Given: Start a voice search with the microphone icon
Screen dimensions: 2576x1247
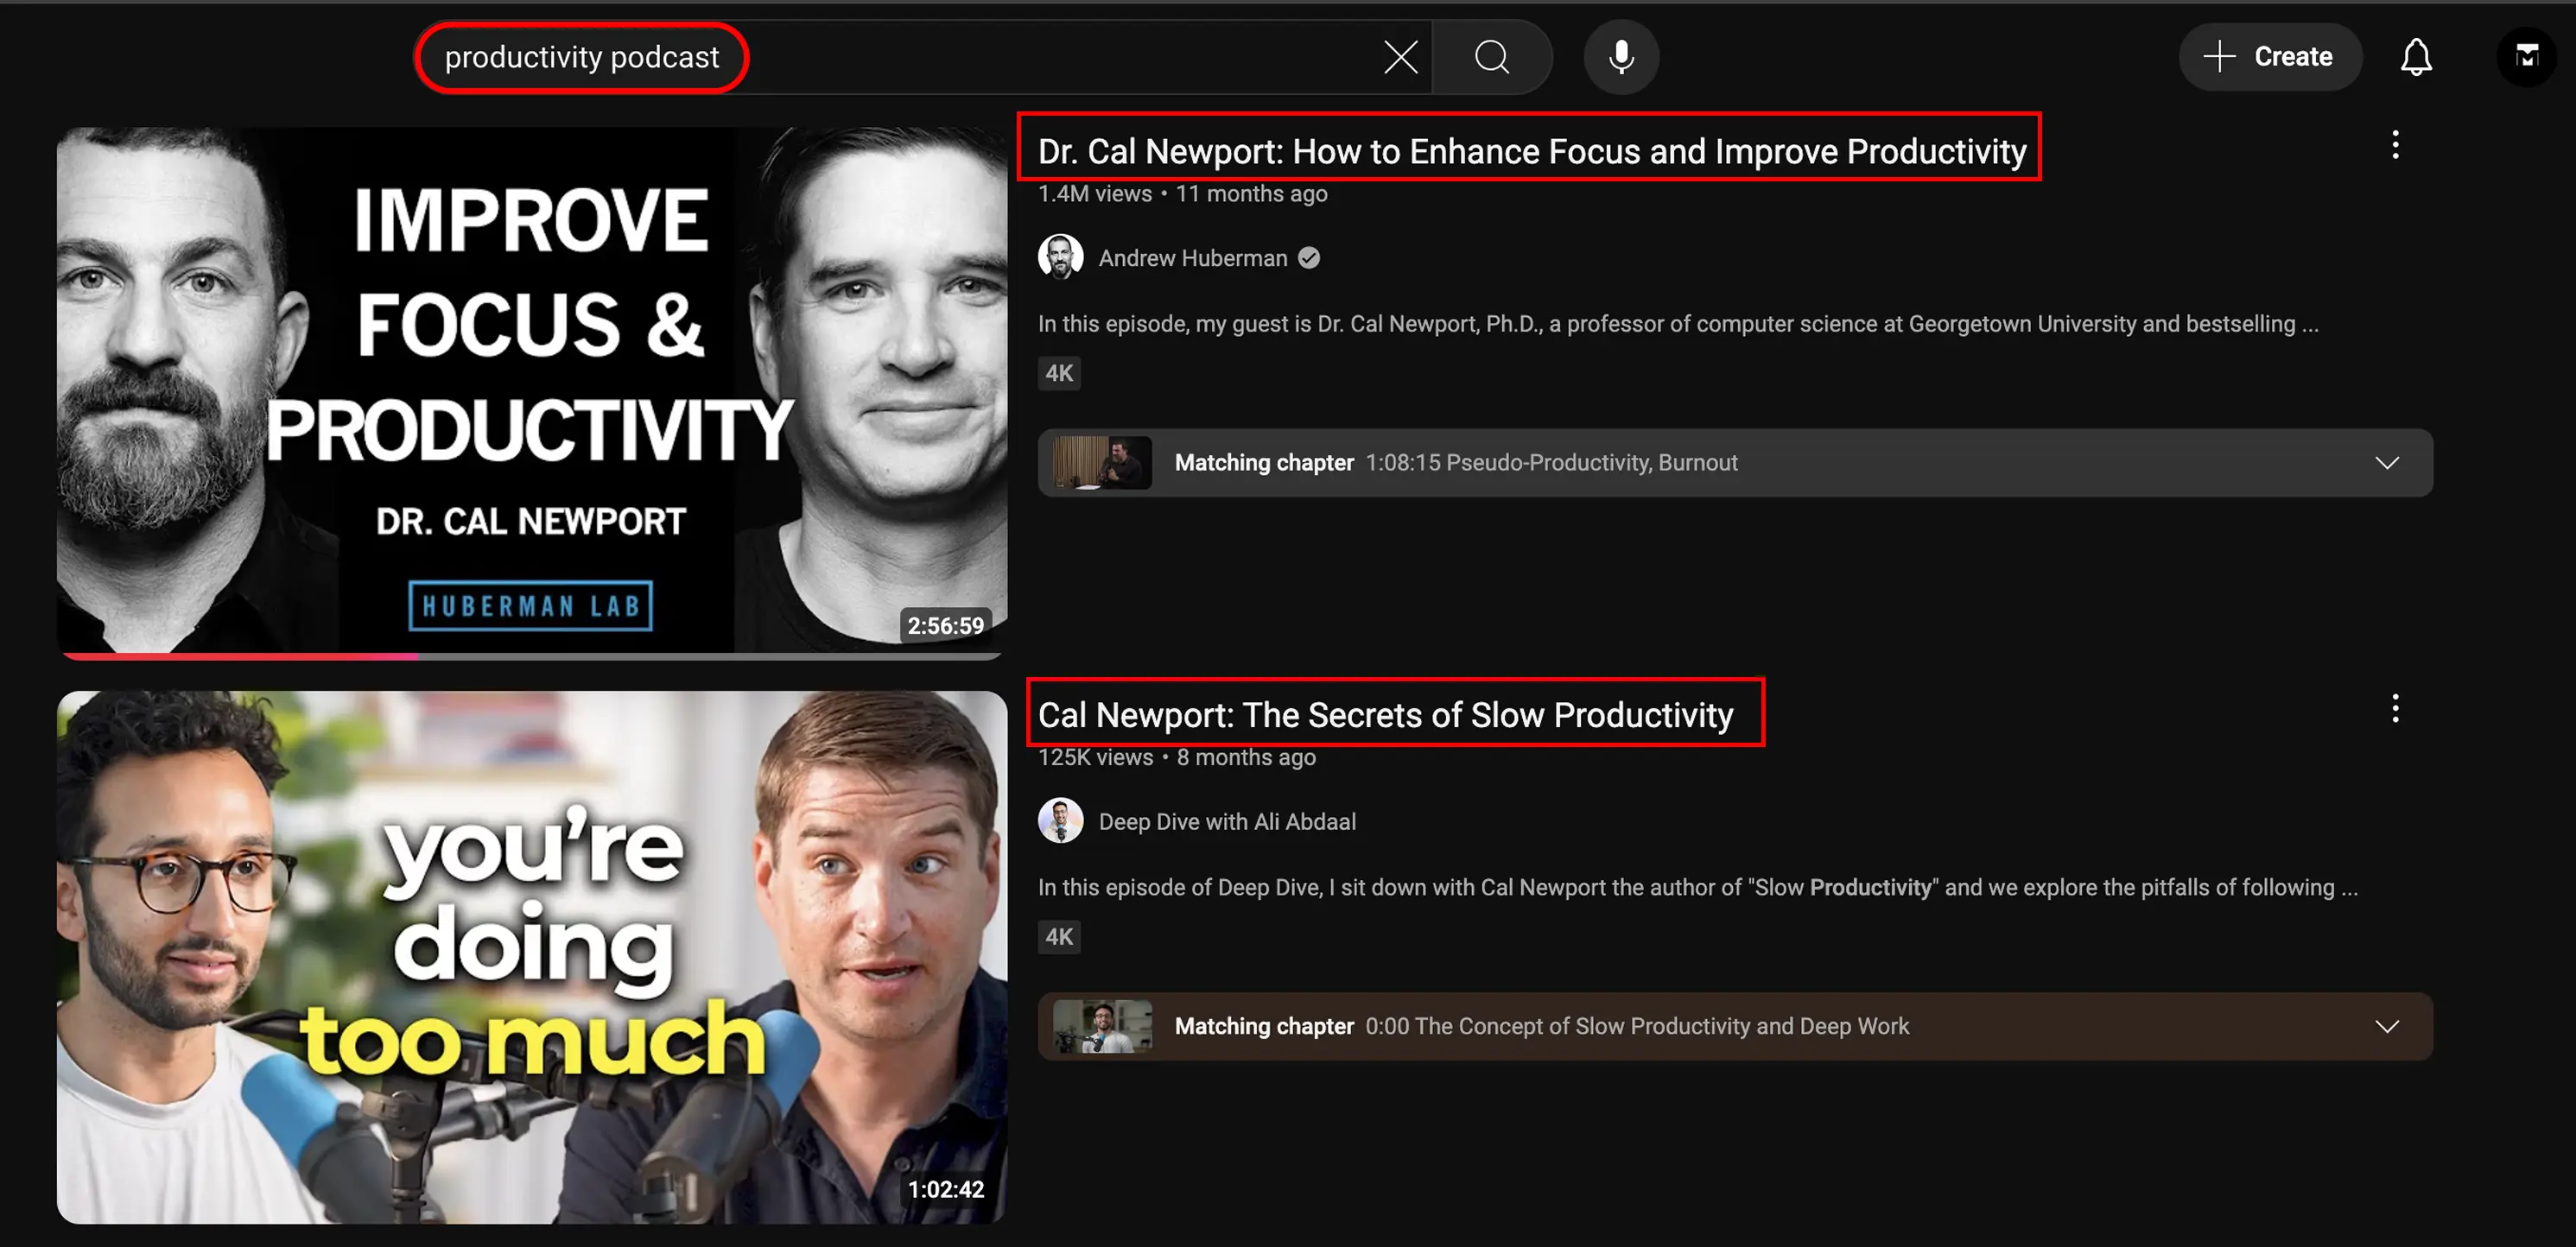Looking at the screenshot, I should point(1621,57).
